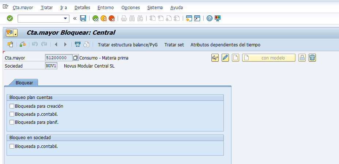Switch to change mode pencil icon

click(225, 58)
